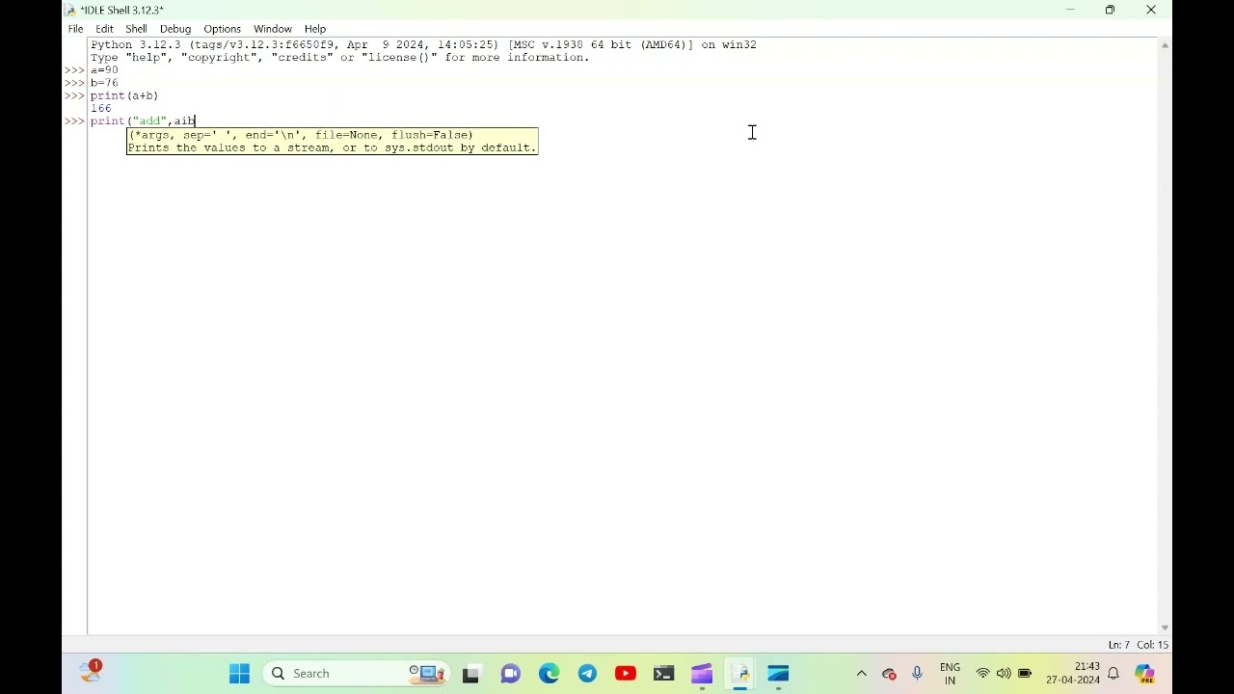Click the battery tray icon
This screenshot has height=694, width=1234.
pos(1025,674)
